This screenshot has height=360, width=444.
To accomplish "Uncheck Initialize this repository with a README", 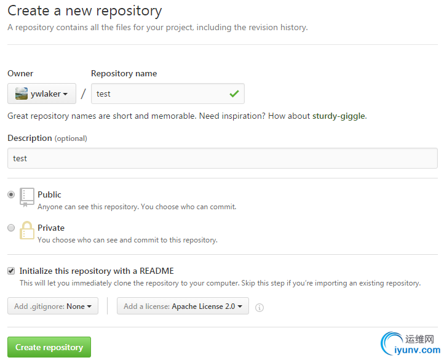I will click(11, 271).
